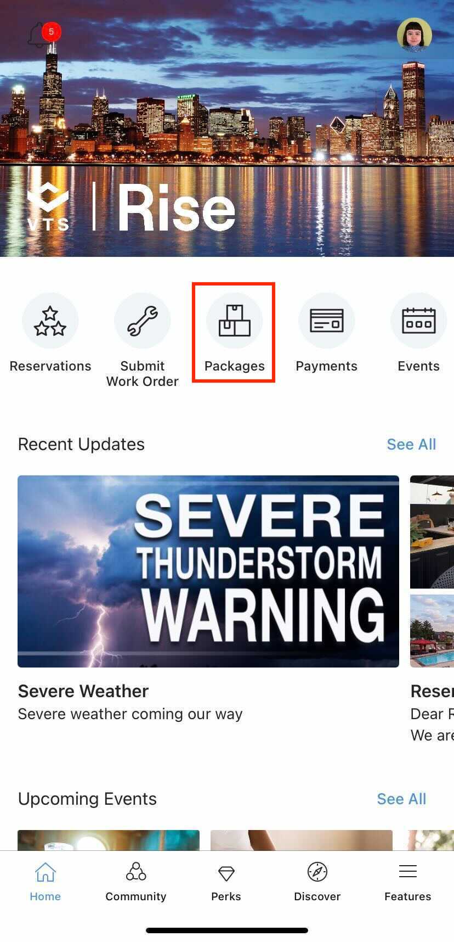The width and height of the screenshot is (454, 942).
Task: Open the first upcoming event thumbnail
Action: [x=109, y=840]
